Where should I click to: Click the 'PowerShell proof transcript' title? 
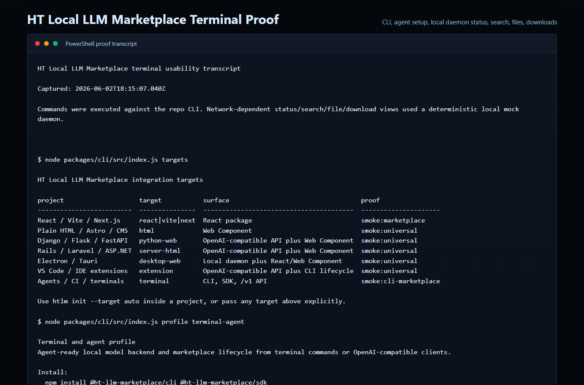tap(101, 44)
